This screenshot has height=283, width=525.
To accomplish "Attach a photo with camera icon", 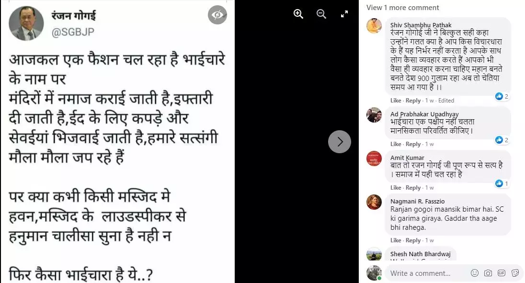I will pos(488,273).
